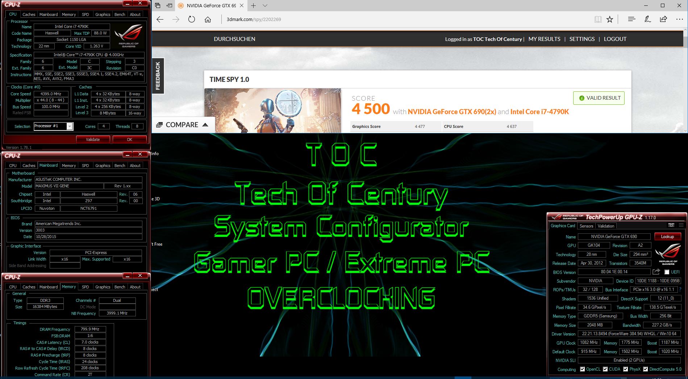Click the BIOS Version 80.04.1E.00.14 field
The height and width of the screenshot is (379, 688).
[x=614, y=272]
